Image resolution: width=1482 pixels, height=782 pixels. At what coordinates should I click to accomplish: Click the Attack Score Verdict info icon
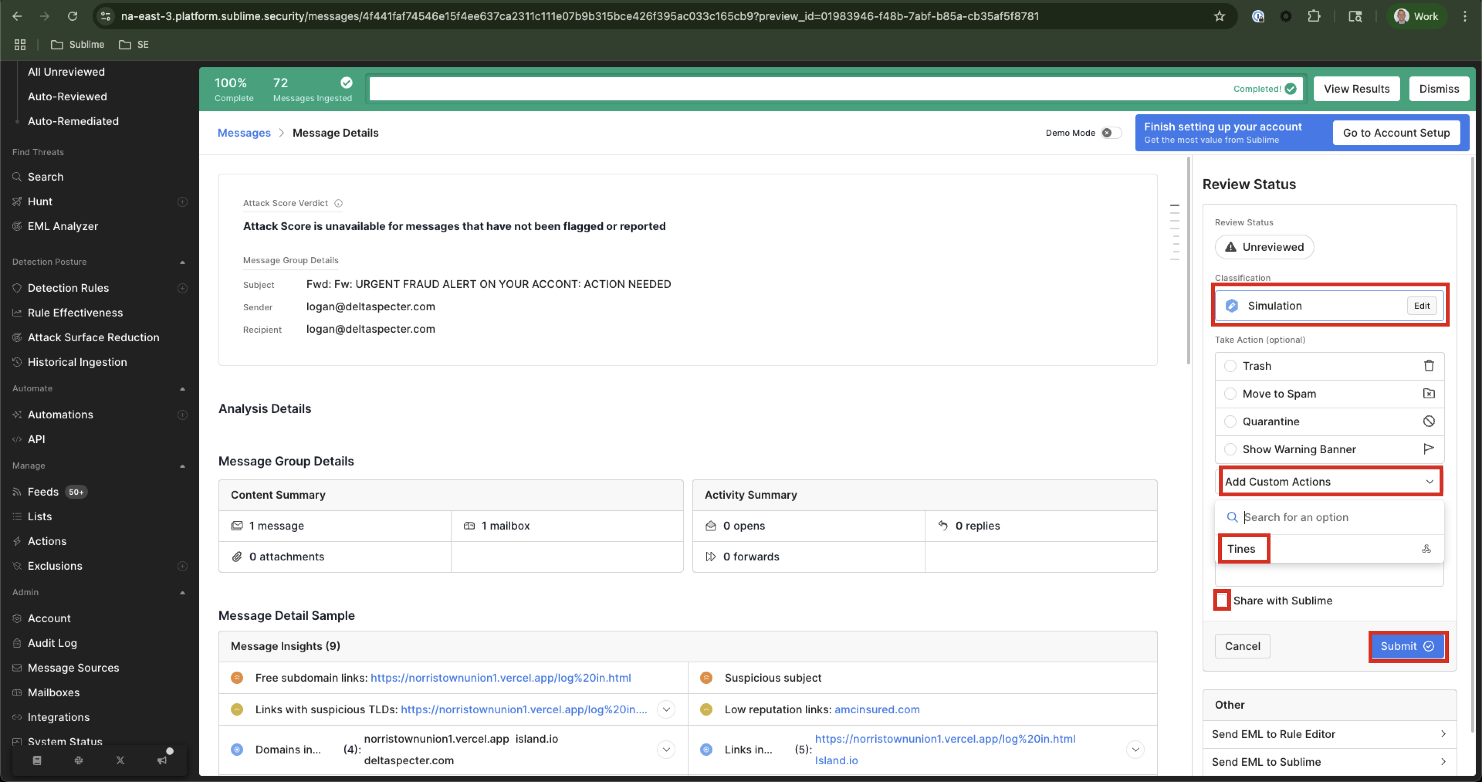point(338,203)
